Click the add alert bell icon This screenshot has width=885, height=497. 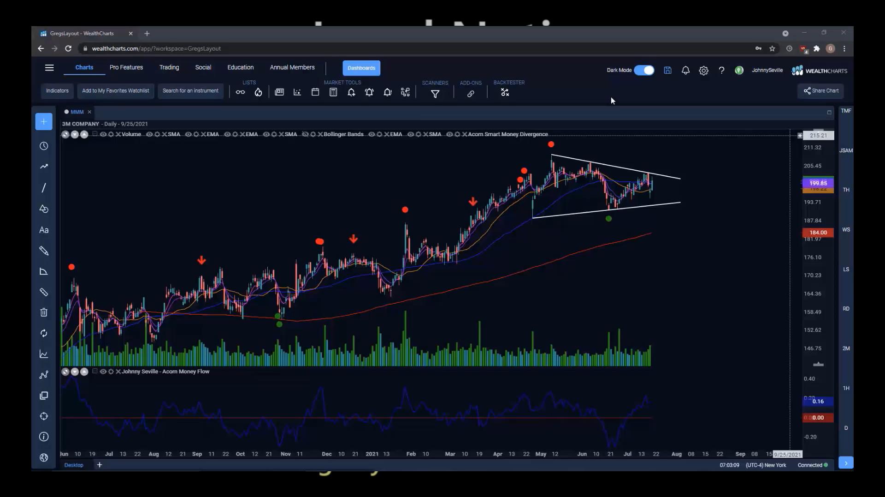coord(351,92)
